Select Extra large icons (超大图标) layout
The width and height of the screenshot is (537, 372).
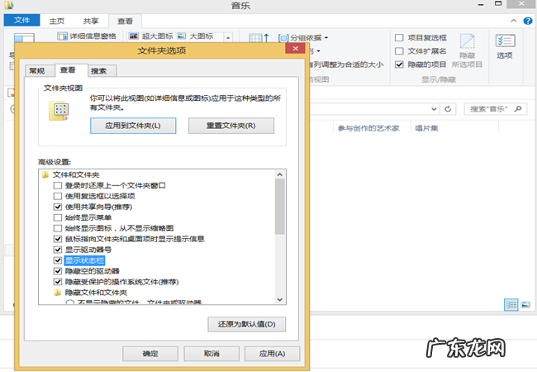(151, 36)
